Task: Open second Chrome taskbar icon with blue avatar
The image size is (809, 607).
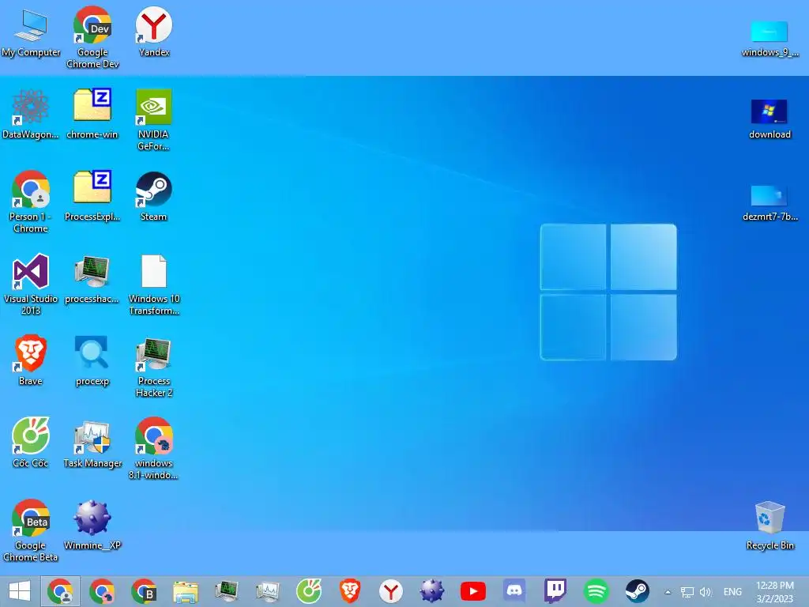Action: (x=102, y=591)
